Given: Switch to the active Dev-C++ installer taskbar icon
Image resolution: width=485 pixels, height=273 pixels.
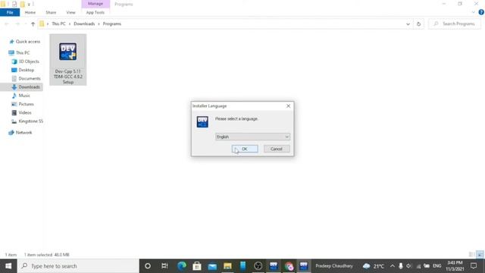Looking at the screenshot, I should point(304,266).
